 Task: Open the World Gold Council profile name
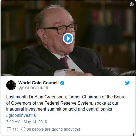click(x=38, y=83)
